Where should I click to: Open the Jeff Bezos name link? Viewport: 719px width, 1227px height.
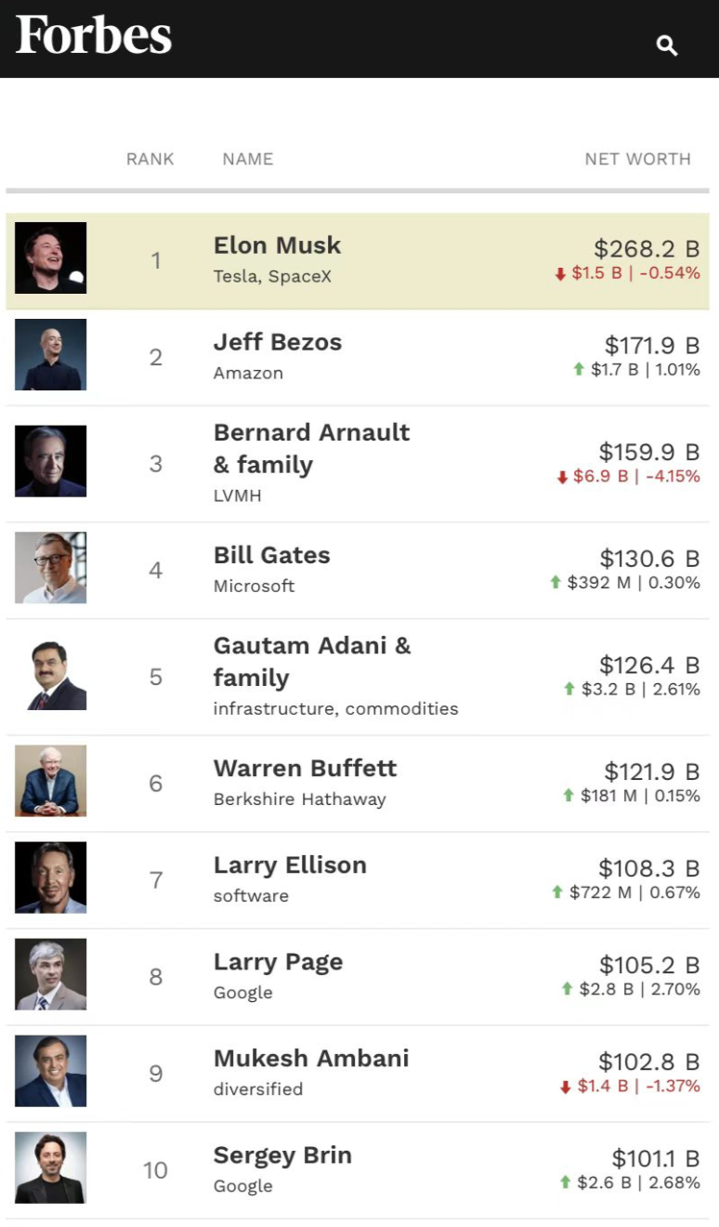[278, 342]
